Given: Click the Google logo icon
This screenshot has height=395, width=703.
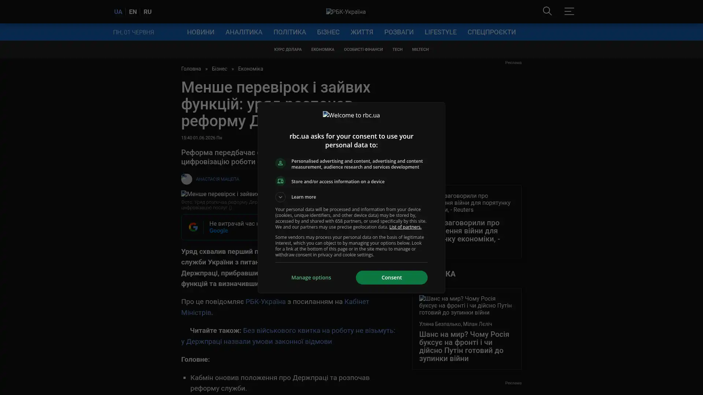Looking at the screenshot, I should pos(193,227).
